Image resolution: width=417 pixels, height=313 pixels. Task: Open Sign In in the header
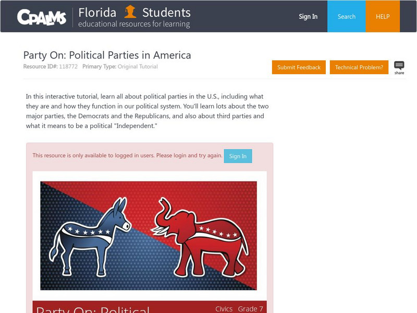[308, 17]
